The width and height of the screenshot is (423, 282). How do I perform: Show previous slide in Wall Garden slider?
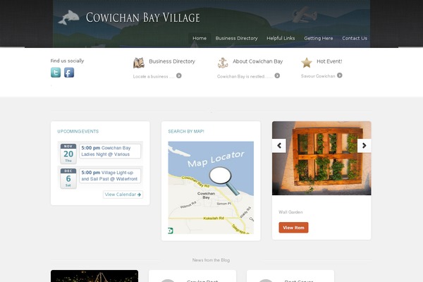click(x=279, y=146)
